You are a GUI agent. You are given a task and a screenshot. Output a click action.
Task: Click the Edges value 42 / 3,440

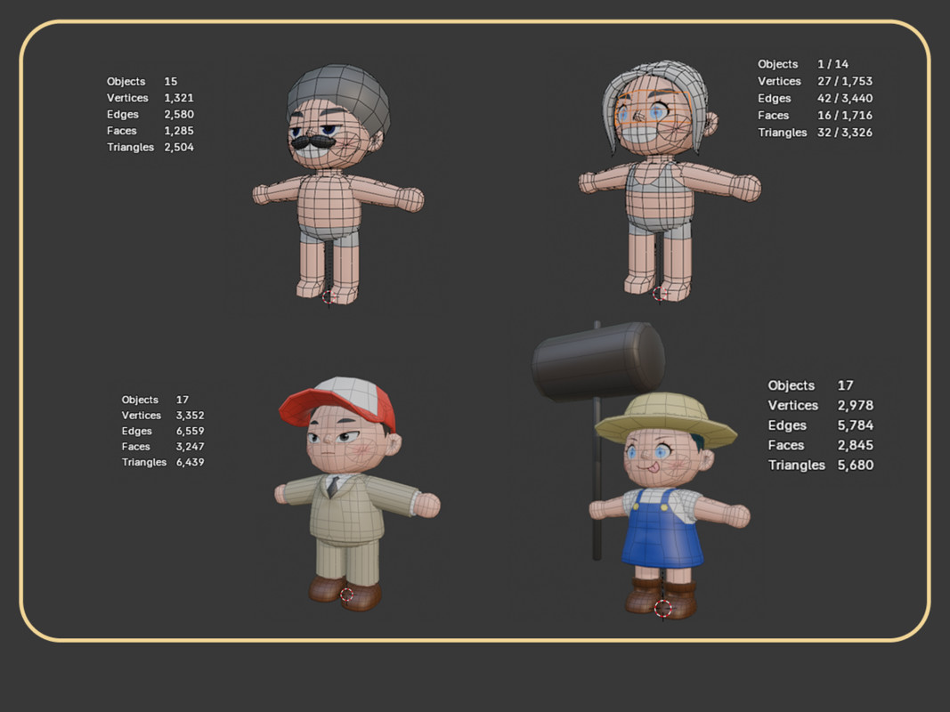pos(845,98)
